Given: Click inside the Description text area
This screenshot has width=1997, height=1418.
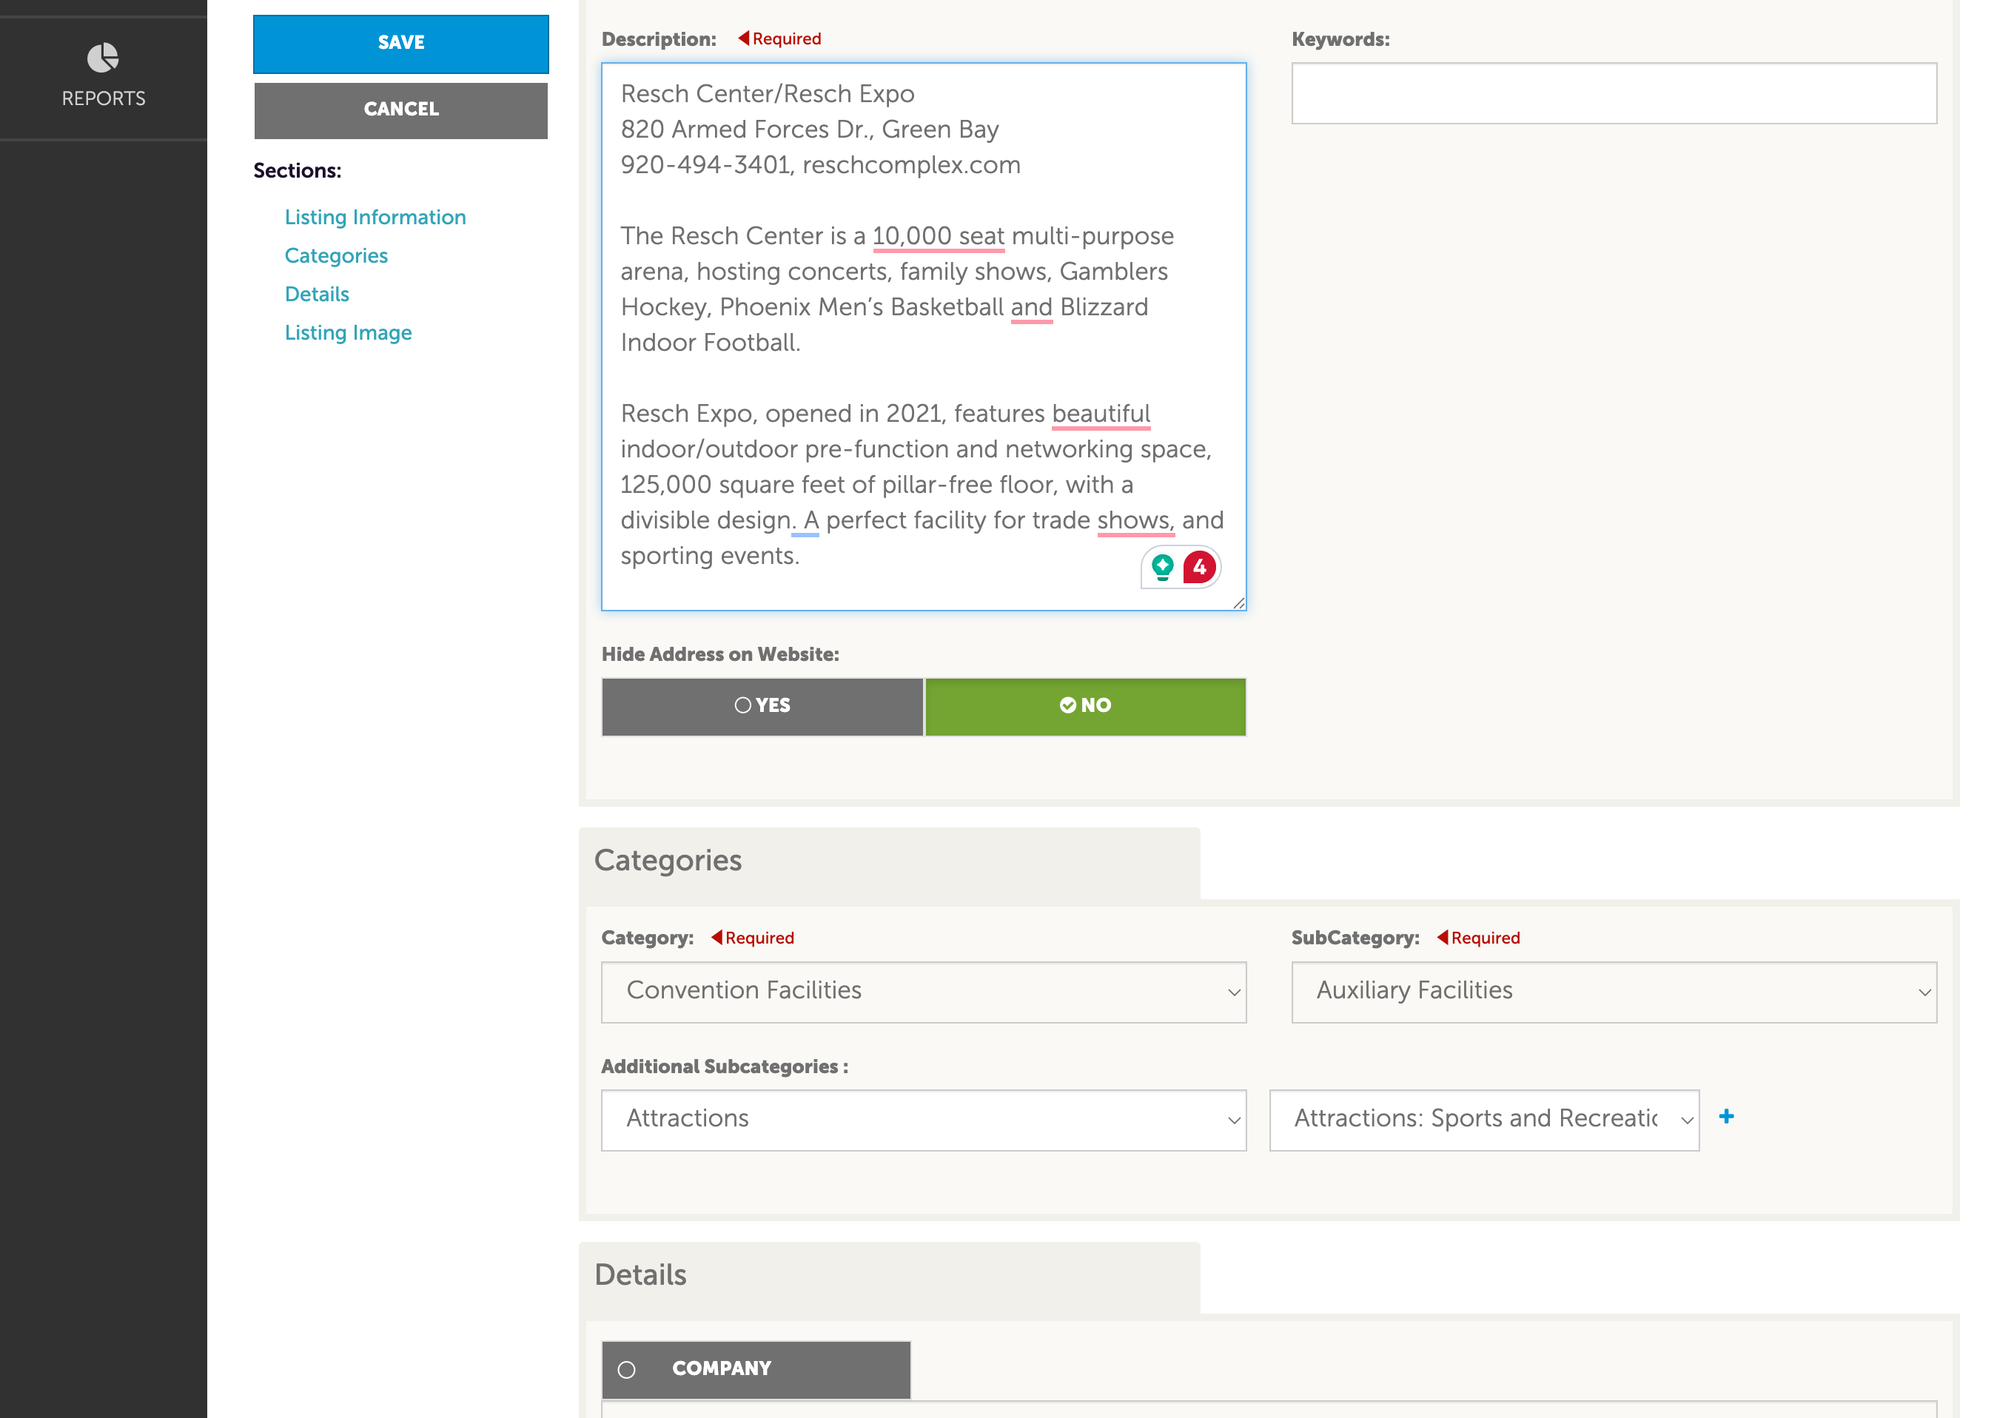Looking at the screenshot, I should tap(924, 336).
